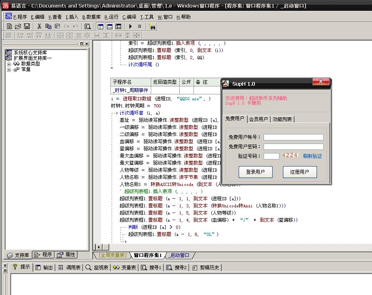Screen dimensions: 372x295
Task: Click the align bottom edges icon
Action: coord(48,36)
